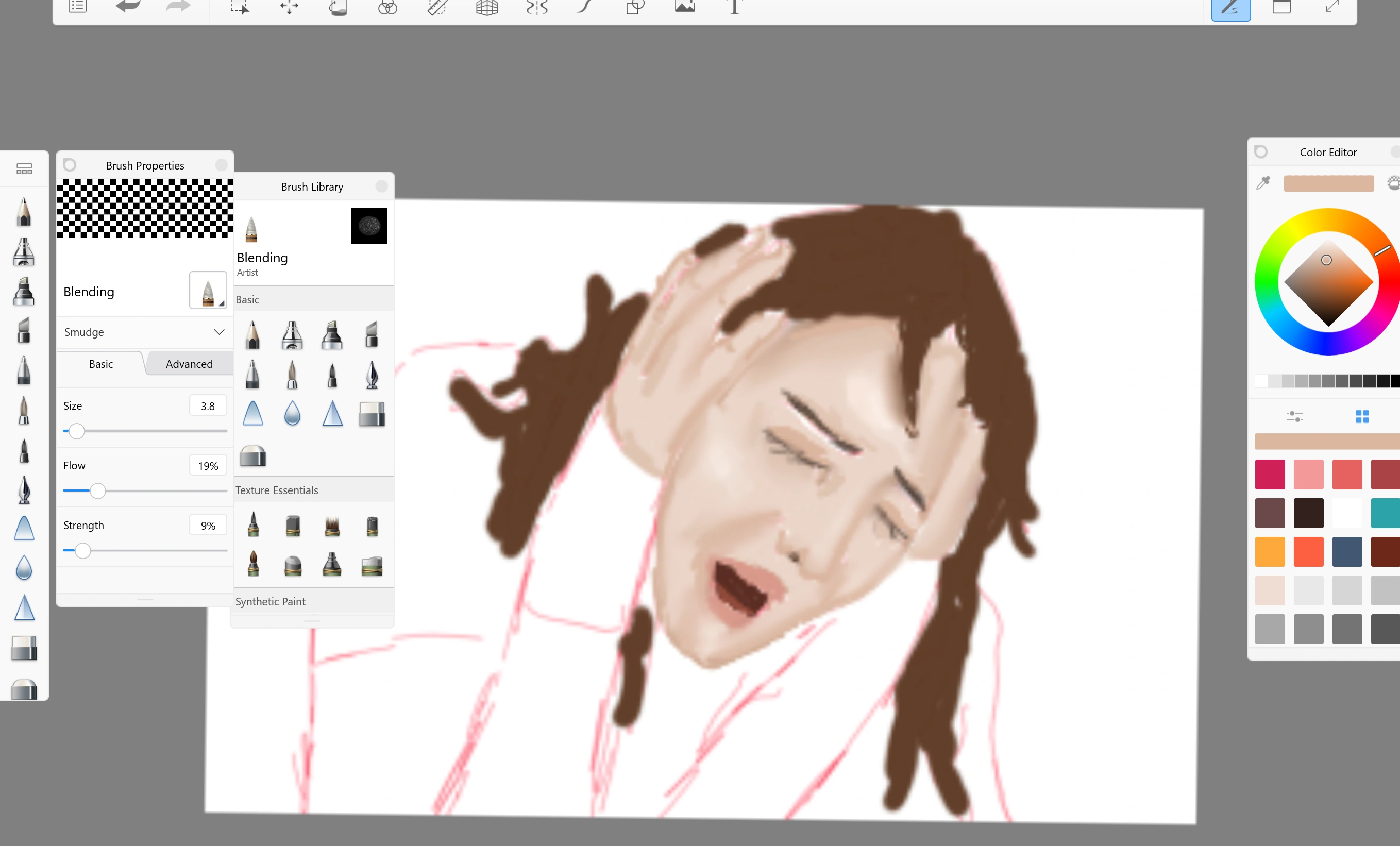Click the Undo arrow in toolbar
Image resolution: width=1400 pixels, height=846 pixels.
pos(128,7)
